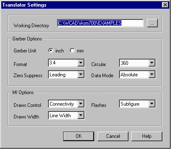
Task: Select the inch Gerber unit radio button
Action: [x=51, y=50]
